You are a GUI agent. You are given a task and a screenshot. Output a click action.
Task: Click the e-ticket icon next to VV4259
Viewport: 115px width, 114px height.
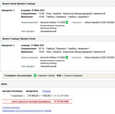[67, 22]
